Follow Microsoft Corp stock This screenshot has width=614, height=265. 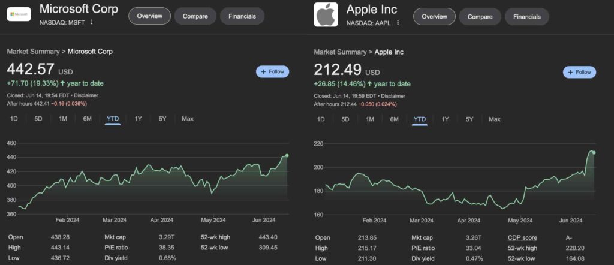(x=272, y=72)
